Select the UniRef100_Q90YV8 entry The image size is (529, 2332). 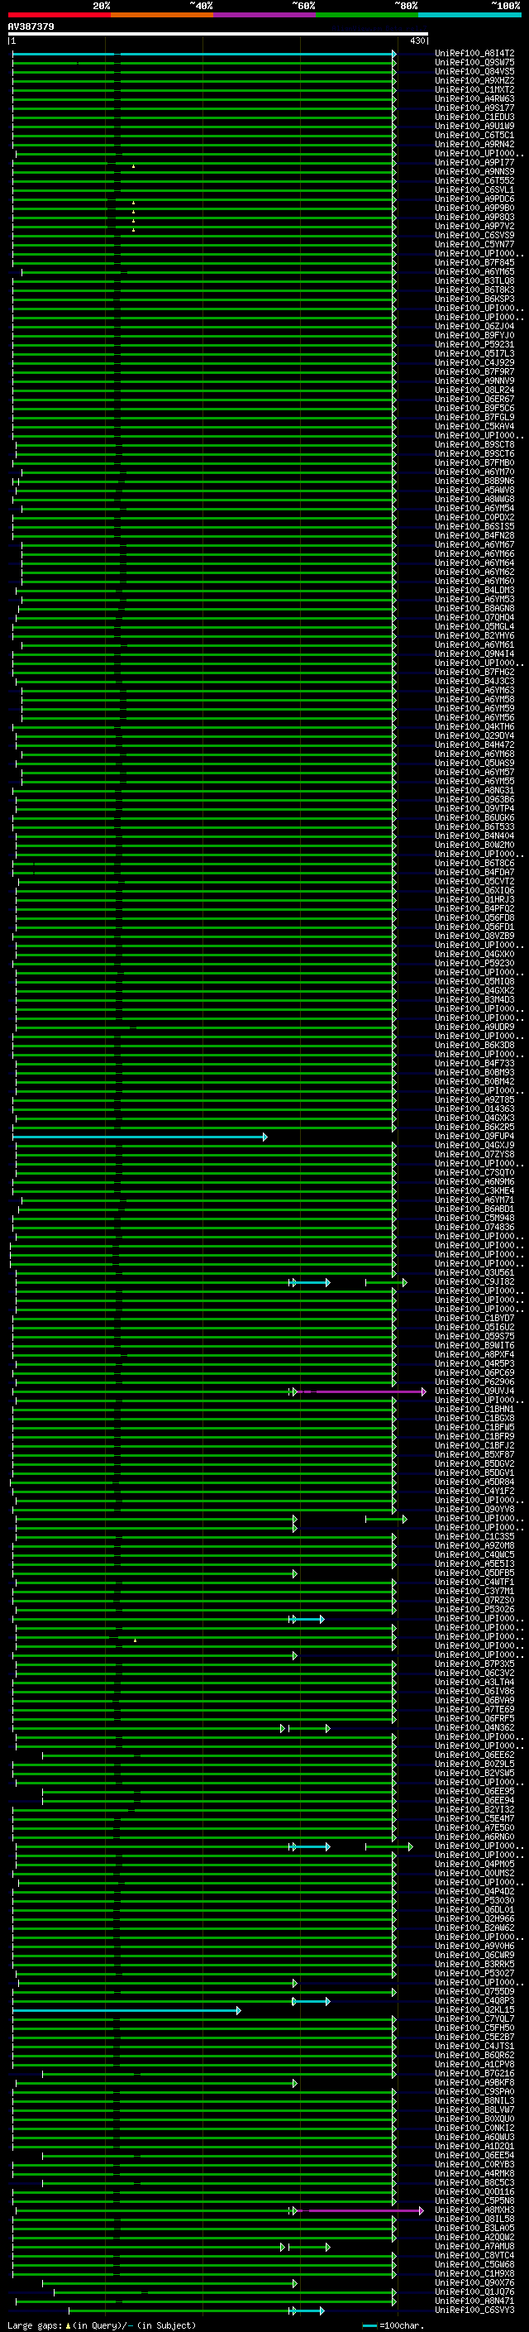click(474, 1510)
